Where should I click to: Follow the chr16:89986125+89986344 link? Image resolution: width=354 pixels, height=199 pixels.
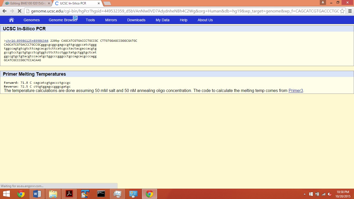pyautogui.click(x=27, y=41)
